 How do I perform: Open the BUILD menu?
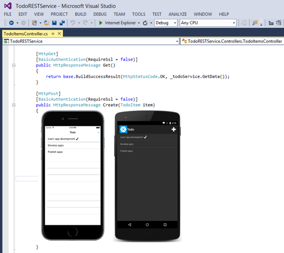point(81,14)
